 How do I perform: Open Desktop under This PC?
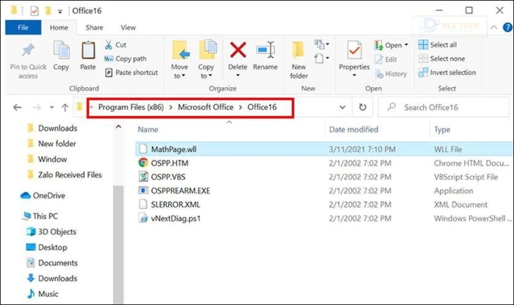click(x=47, y=248)
